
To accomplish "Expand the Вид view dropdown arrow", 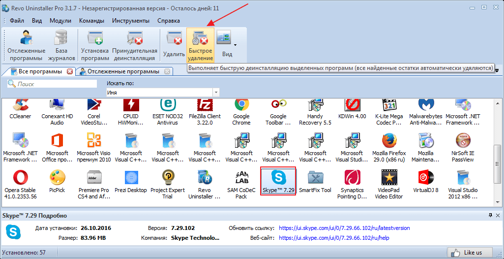I will [x=235, y=45].
